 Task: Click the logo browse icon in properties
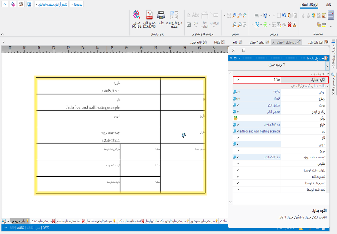coord(235,118)
